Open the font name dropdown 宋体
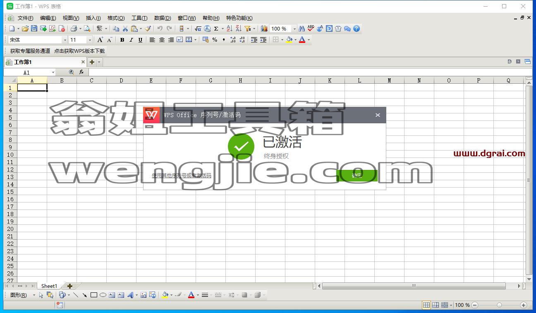 65,40
